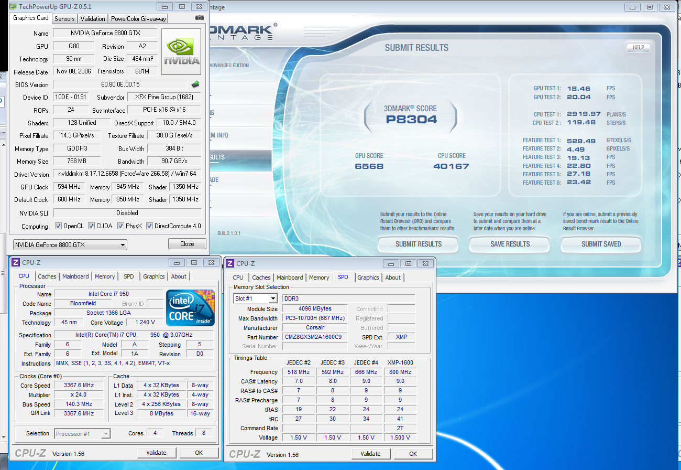
Task: Click the BIOS Version field 60.80.0E.00.15
Action: click(120, 84)
